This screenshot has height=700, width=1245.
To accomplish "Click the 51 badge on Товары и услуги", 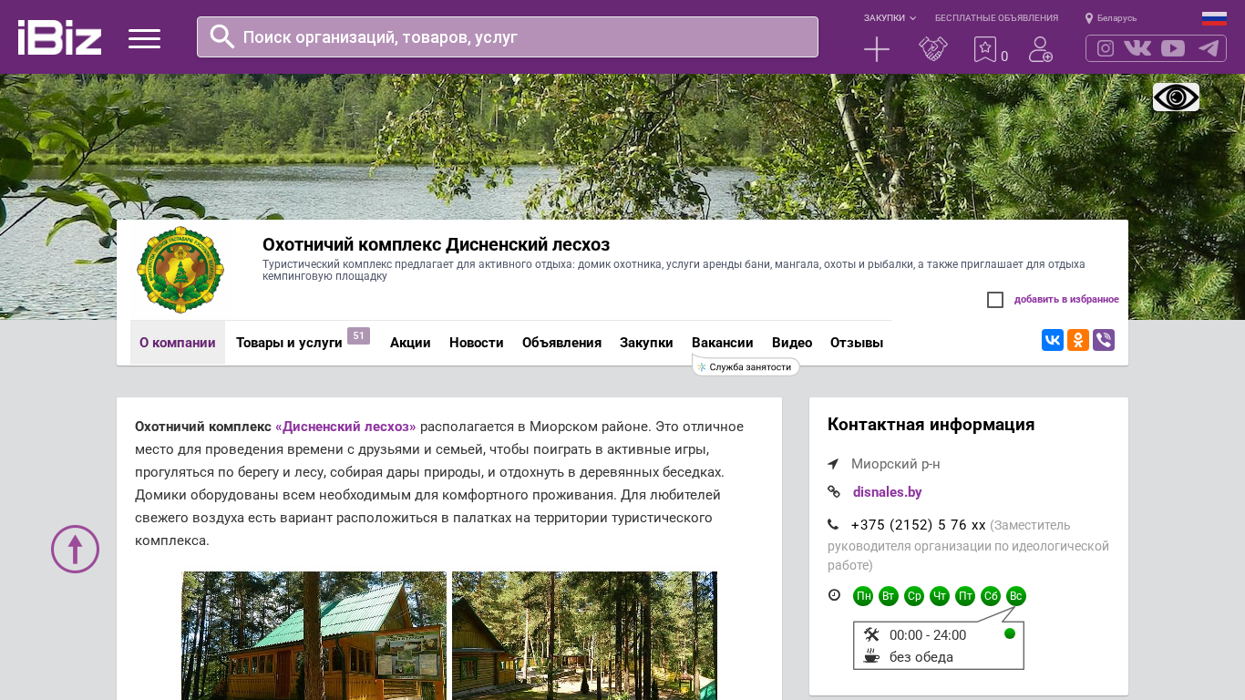I will 358,336.
